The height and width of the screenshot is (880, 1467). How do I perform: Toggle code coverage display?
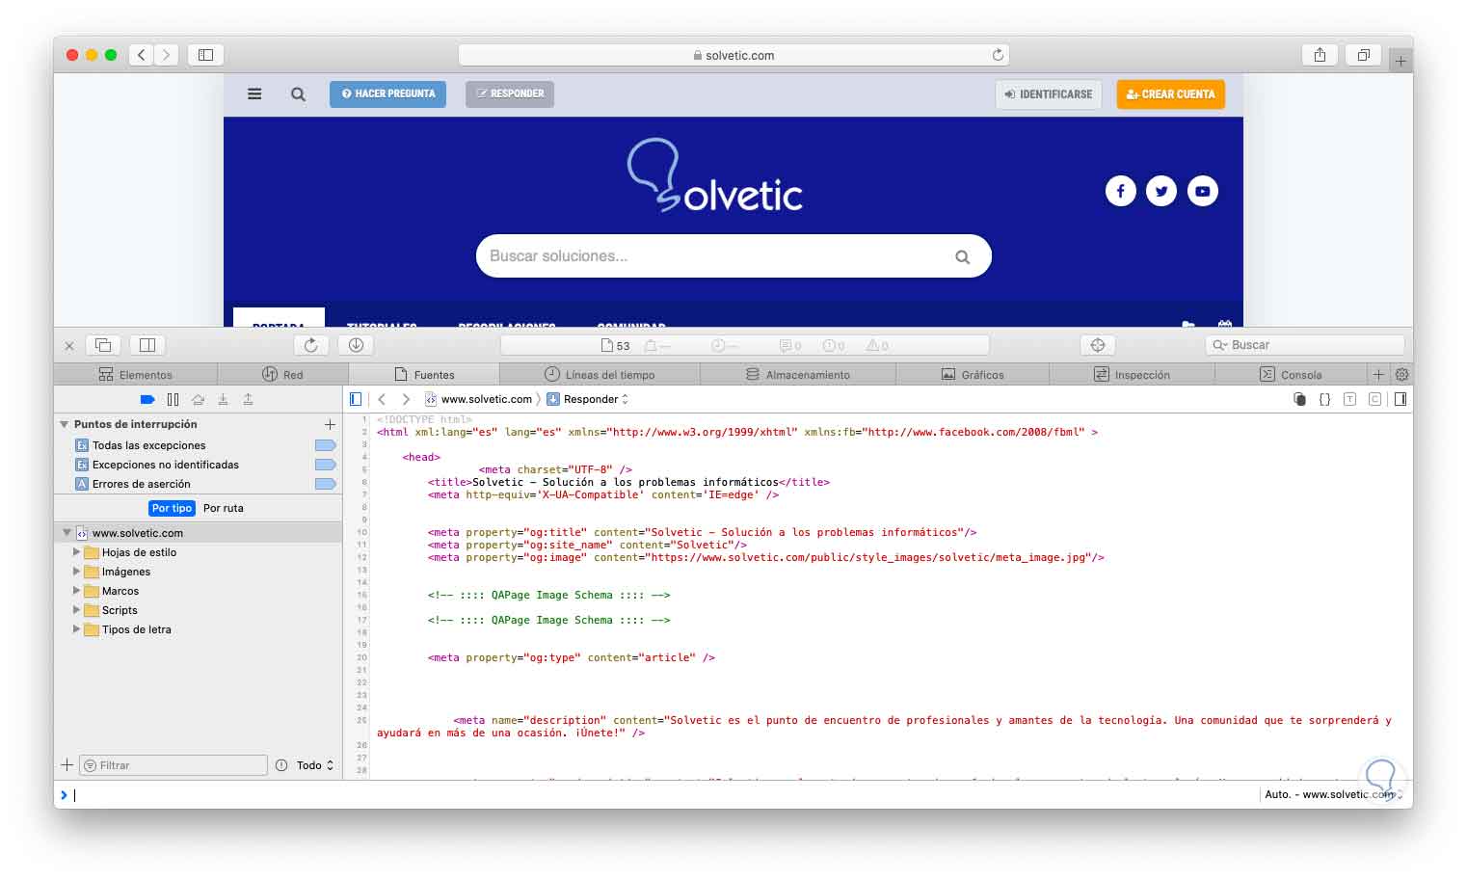1374,399
